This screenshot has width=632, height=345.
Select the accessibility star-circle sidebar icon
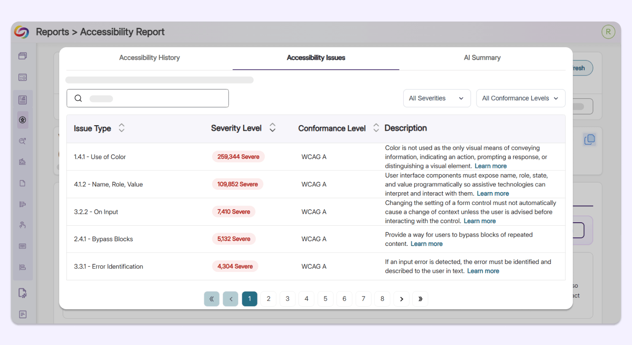click(23, 120)
